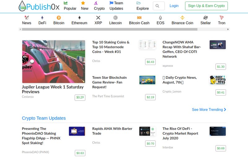Screen dimensions: 248x162
Task: Open See More Trending link
Action: (207, 110)
